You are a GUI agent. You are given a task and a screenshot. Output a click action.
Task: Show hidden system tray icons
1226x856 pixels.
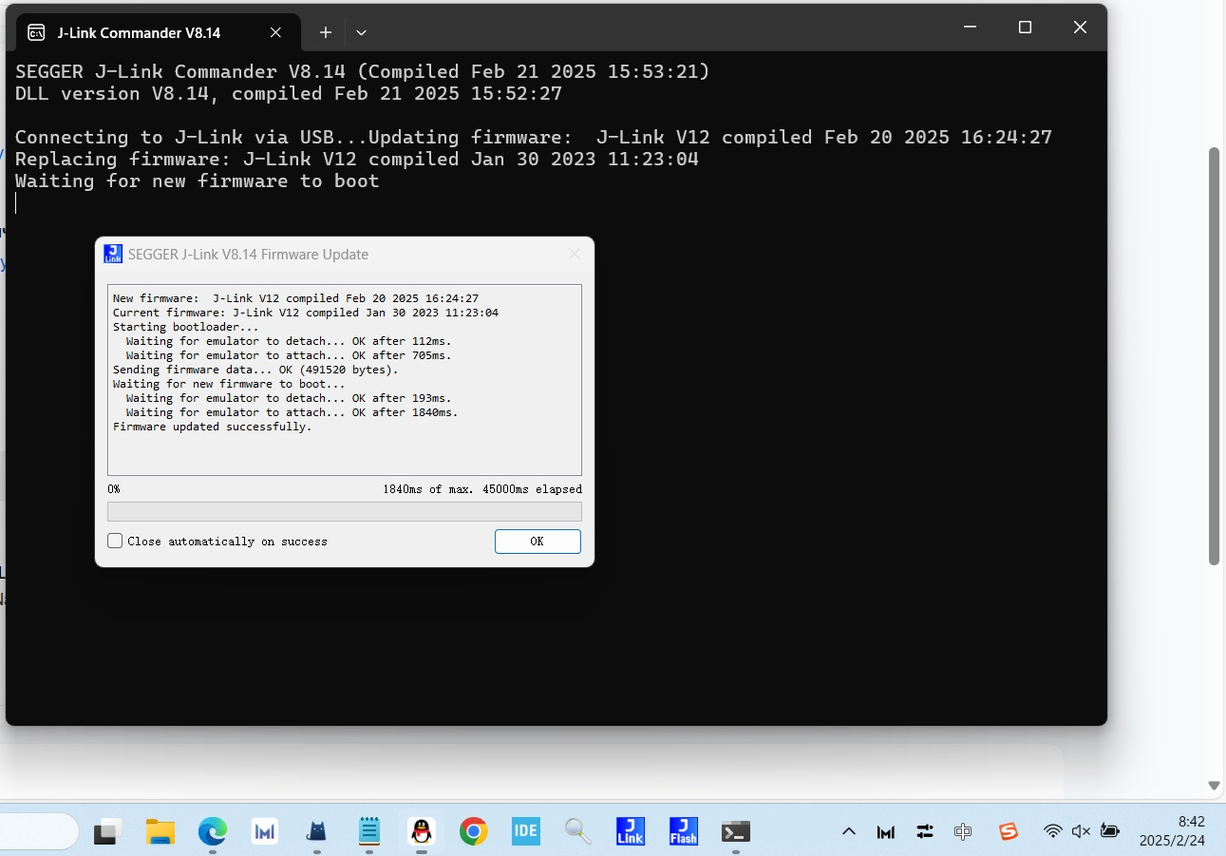[x=849, y=832]
